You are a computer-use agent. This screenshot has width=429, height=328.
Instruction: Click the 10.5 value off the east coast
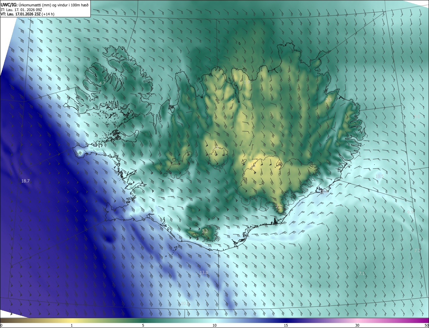(x=379, y=176)
